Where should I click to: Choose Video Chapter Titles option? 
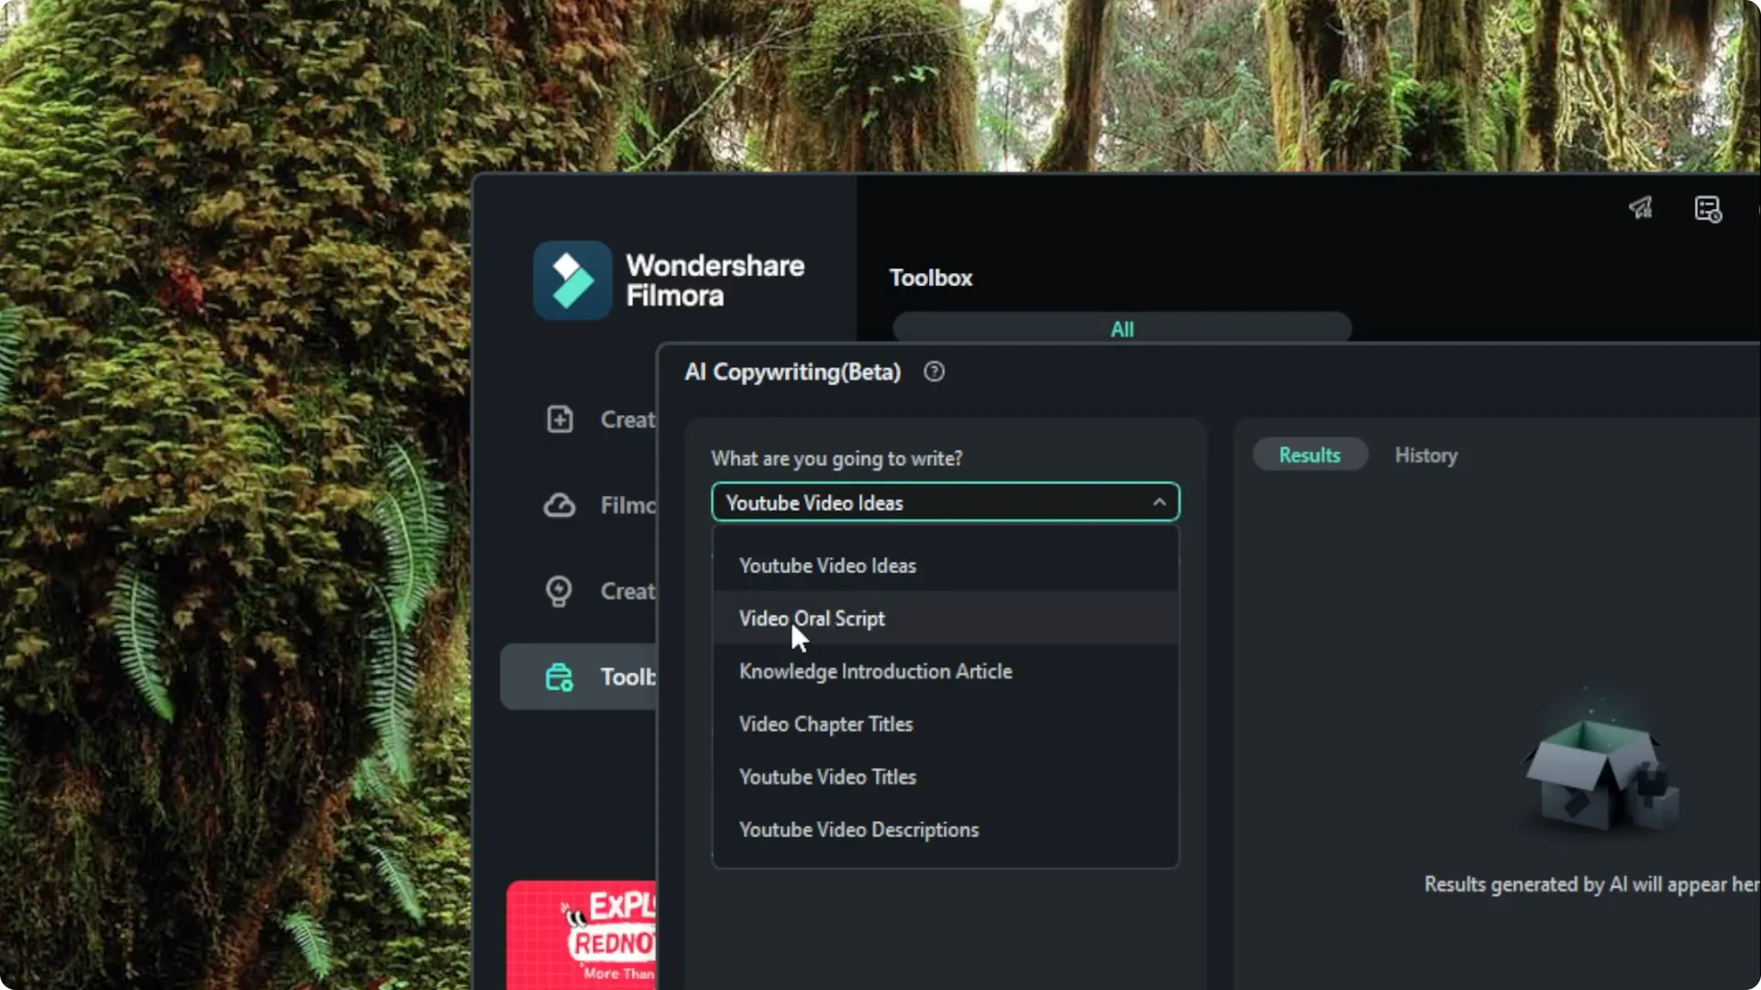pos(825,723)
